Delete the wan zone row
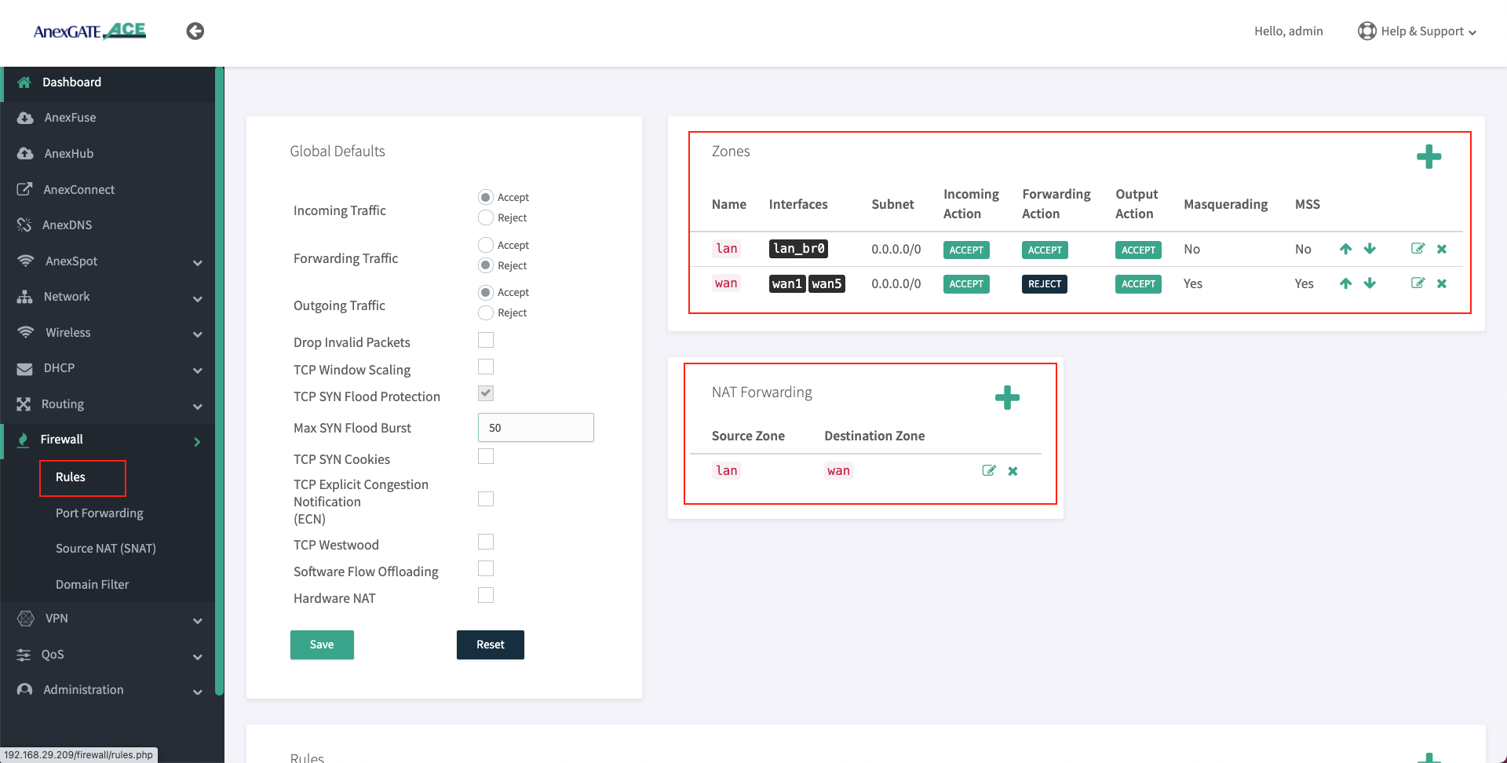The width and height of the screenshot is (1507, 763). pos(1442,283)
